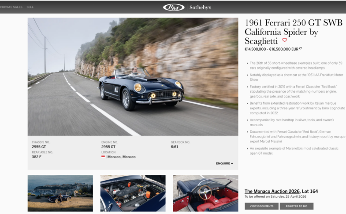The image size is (346, 214).
Task: Click the Monaco flag icon
Action: [x=103, y=157]
